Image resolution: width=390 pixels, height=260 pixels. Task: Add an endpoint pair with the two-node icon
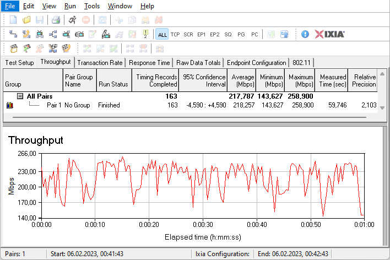coord(13,34)
